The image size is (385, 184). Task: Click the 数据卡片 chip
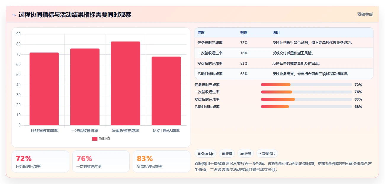click(x=267, y=153)
